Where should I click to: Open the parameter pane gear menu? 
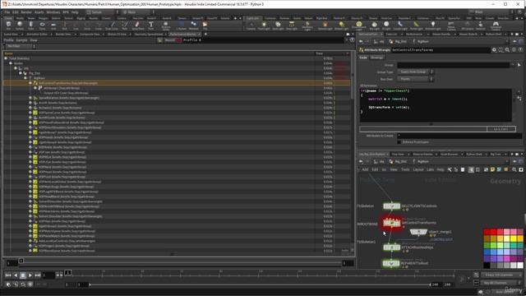(x=494, y=49)
